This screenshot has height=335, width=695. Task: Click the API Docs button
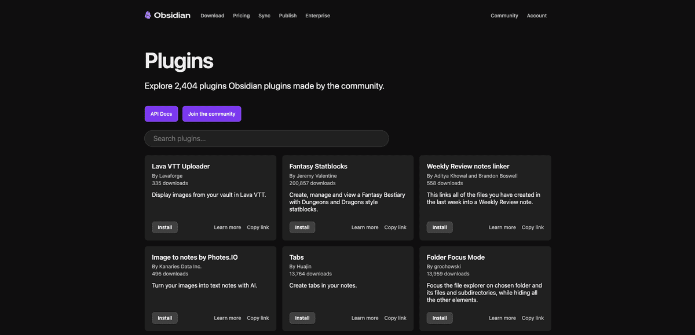pyautogui.click(x=161, y=114)
